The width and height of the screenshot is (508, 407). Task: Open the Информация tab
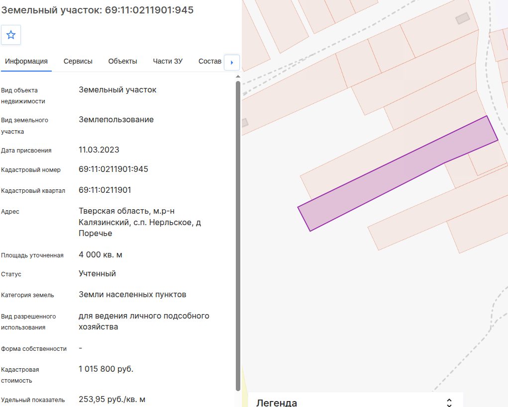point(26,61)
